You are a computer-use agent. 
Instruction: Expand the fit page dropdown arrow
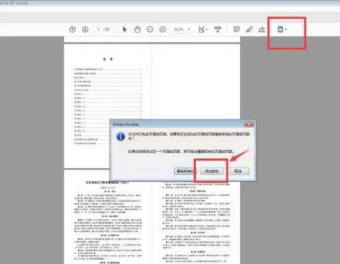pos(207,29)
